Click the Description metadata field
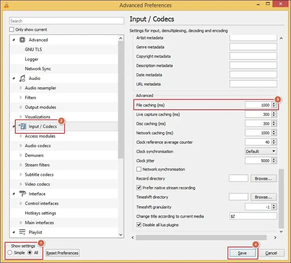Viewport: 291px width, 263px height. click(x=253, y=65)
